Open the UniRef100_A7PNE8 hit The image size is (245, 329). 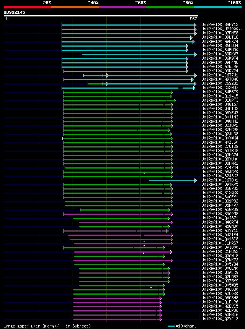pos(220,33)
